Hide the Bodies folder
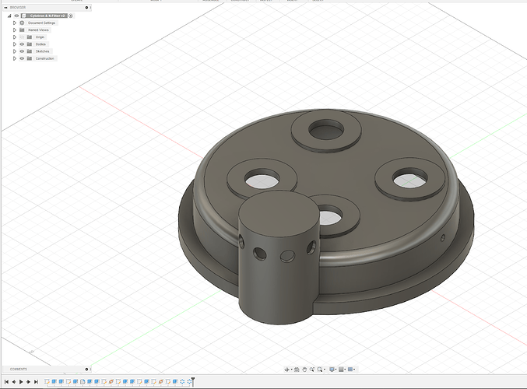Viewport: 527px width, 389px height. pyautogui.click(x=22, y=44)
